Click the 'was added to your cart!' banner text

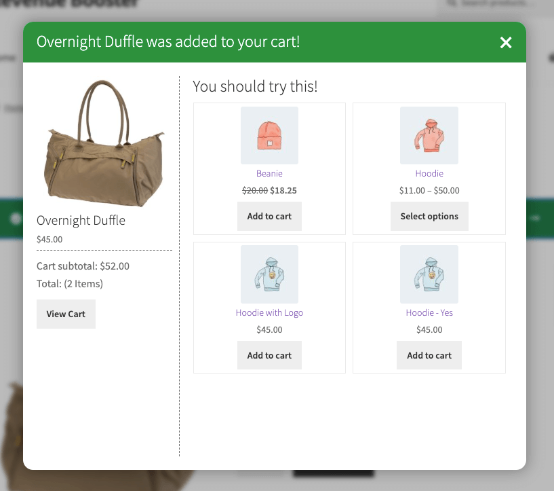pyautogui.click(x=222, y=41)
